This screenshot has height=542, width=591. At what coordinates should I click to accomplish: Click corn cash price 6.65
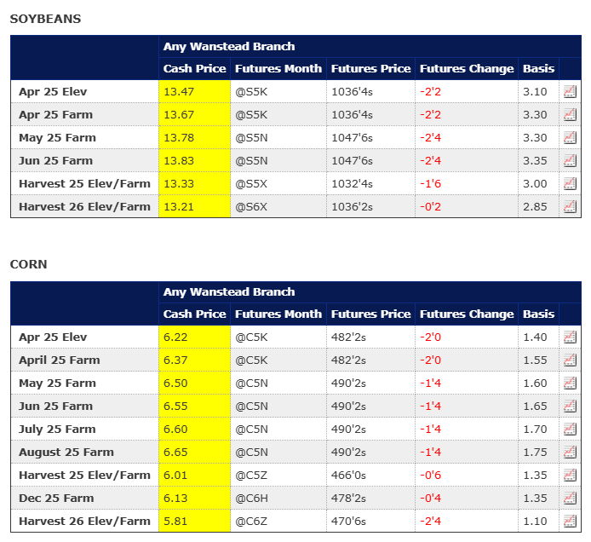[175, 452]
